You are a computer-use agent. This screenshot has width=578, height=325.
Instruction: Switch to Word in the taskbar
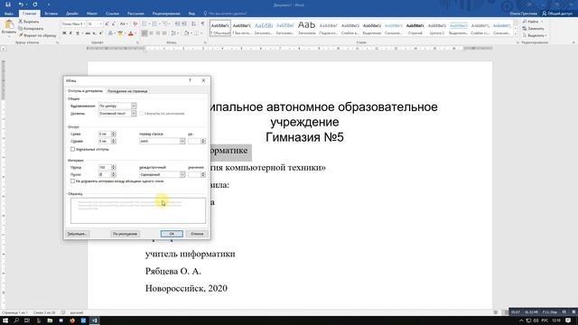(x=94, y=320)
